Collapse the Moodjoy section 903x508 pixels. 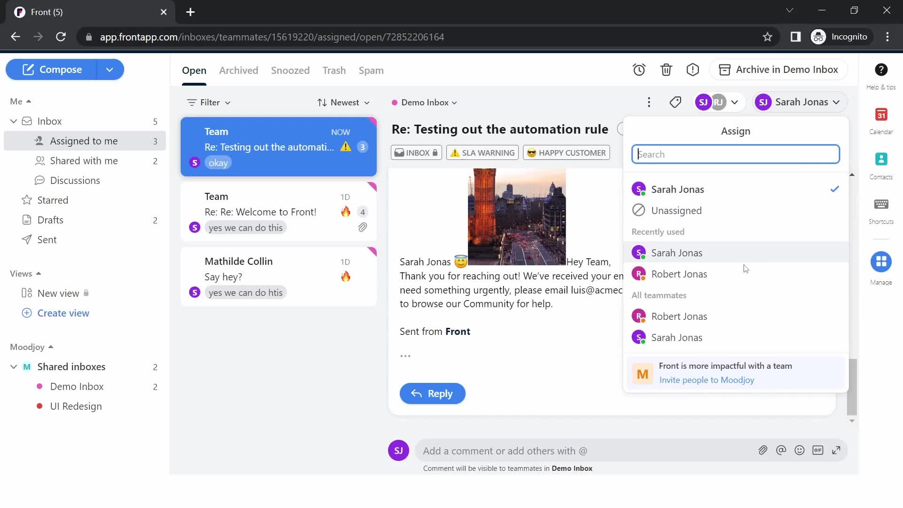point(32,347)
